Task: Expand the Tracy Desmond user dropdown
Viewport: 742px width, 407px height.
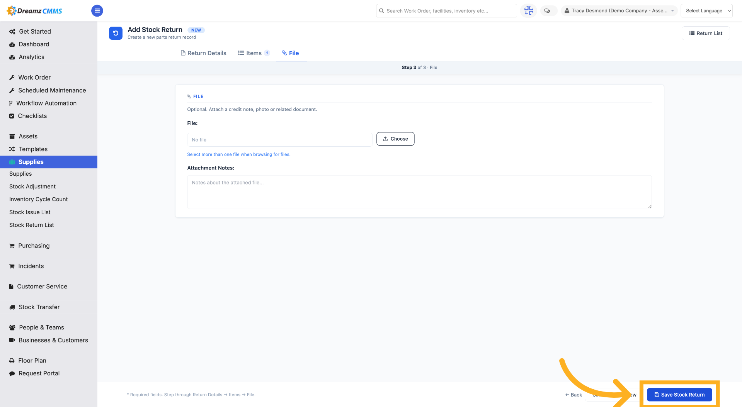Action: (x=619, y=11)
